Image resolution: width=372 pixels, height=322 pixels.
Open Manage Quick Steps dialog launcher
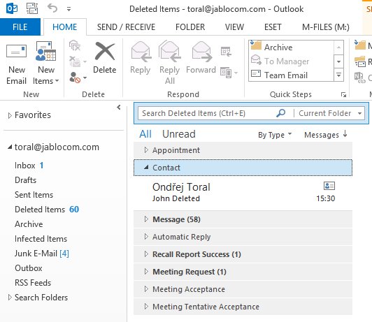[x=343, y=95]
